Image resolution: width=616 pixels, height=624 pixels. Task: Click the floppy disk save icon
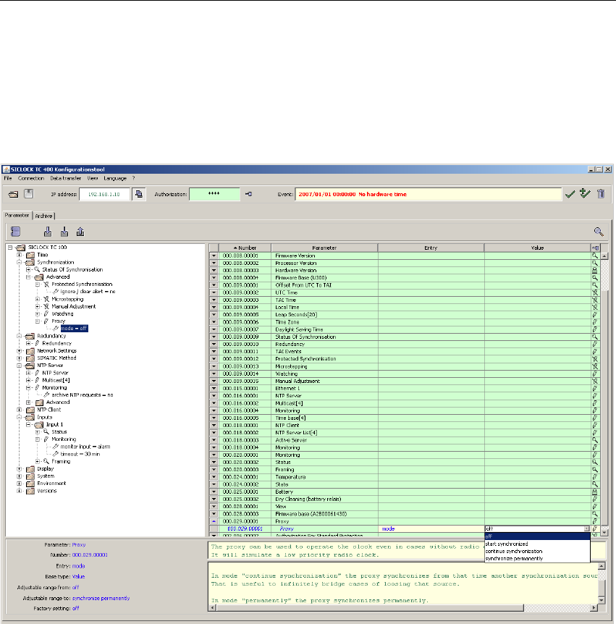tap(29, 194)
